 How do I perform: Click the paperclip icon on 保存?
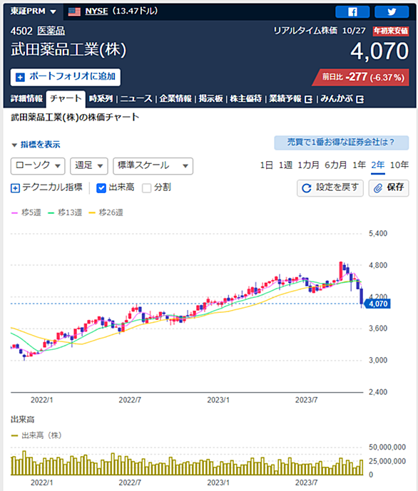tap(378, 188)
